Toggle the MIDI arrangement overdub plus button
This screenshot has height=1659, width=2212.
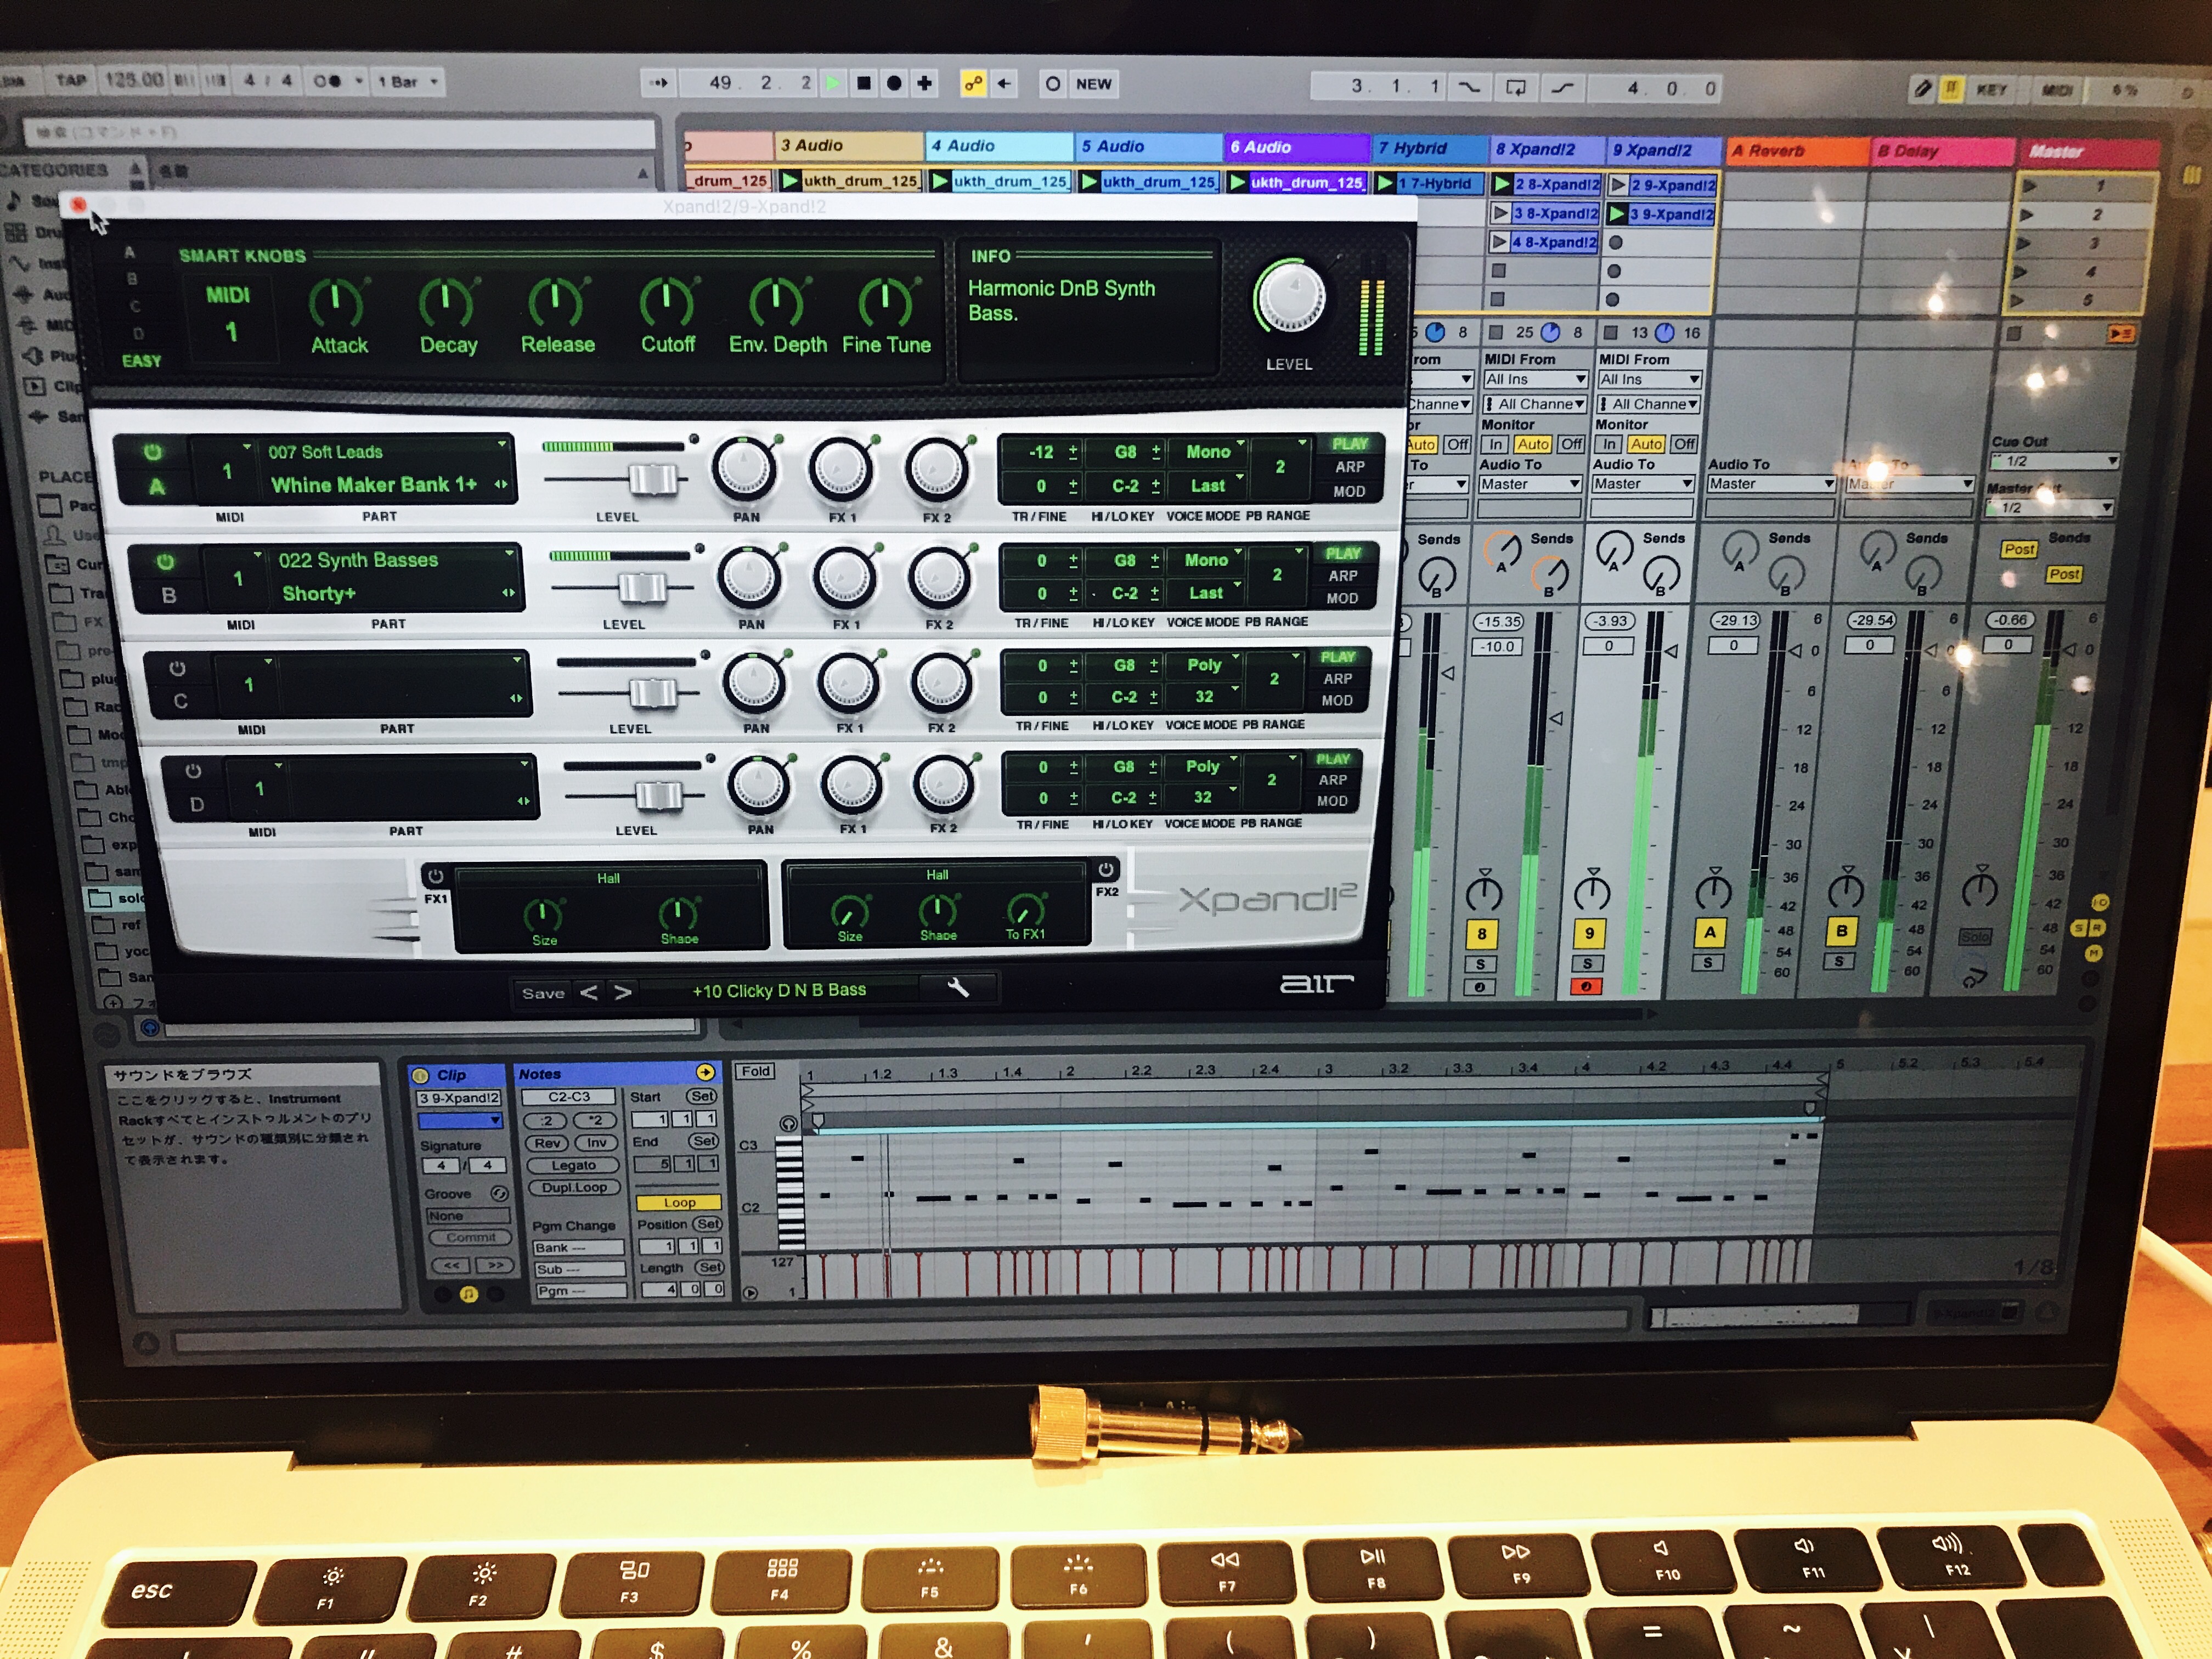pyautogui.click(x=925, y=83)
